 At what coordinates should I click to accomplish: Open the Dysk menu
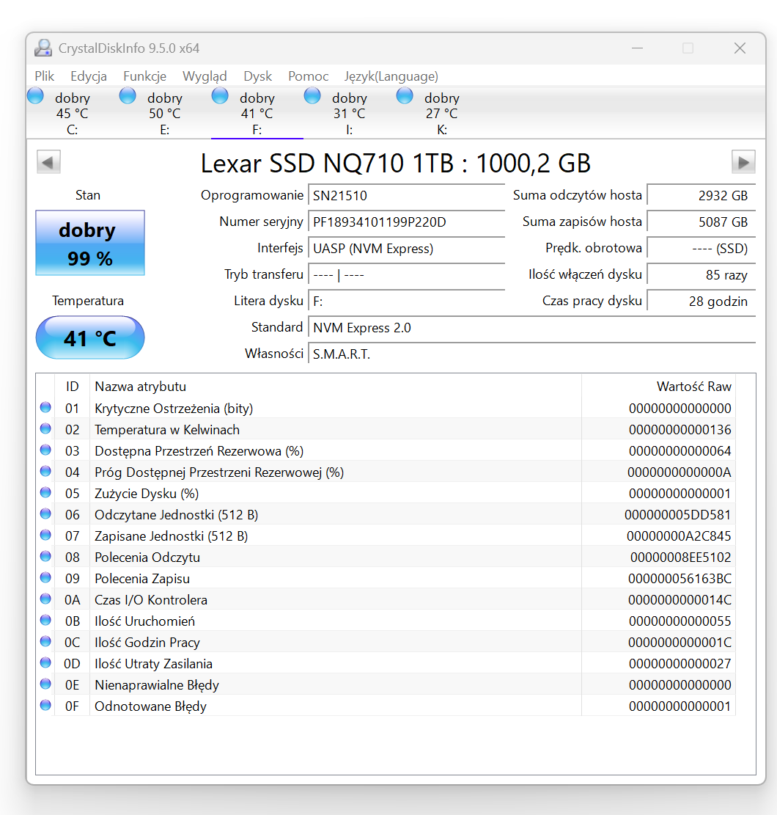[x=257, y=76]
